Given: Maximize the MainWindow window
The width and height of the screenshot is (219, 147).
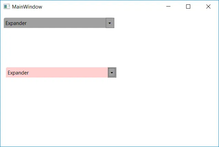Looking at the screenshot, I should (x=188, y=6).
